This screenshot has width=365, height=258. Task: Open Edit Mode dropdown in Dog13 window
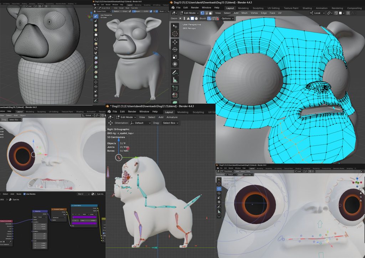pyautogui.click(x=190, y=13)
